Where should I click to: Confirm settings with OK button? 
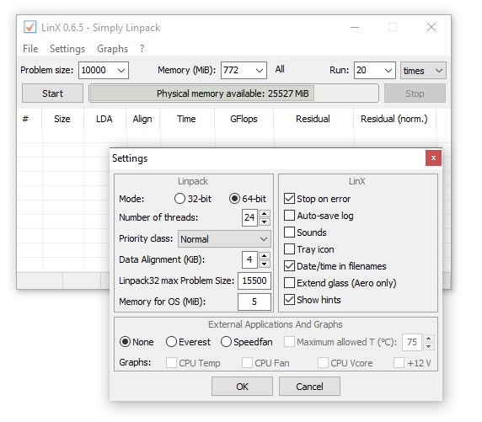pos(242,387)
